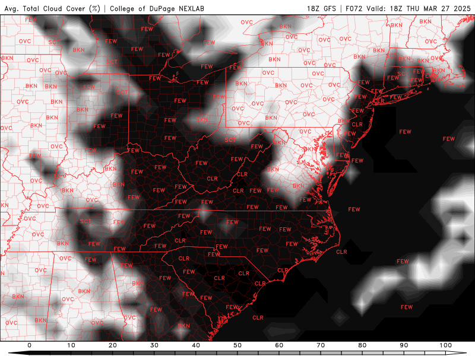
Task: Click the '40' value on the legend scale
Action: pos(196,345)
